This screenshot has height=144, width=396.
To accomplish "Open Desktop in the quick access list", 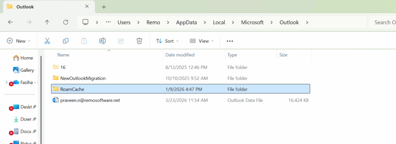I will [23, 107].
